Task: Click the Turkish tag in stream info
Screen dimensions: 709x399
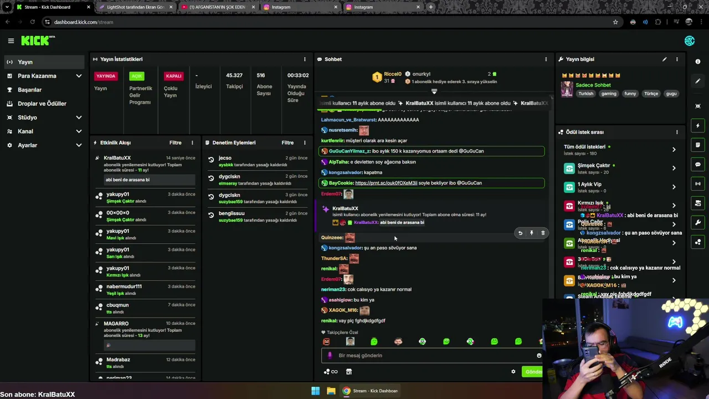Action: tap(586, 94)
